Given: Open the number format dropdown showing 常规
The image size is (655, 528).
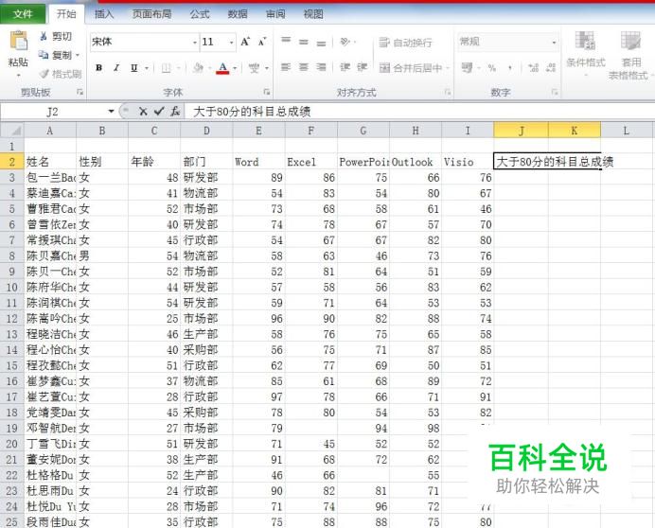Looking at the screenshot, I should tap(554, 43).
